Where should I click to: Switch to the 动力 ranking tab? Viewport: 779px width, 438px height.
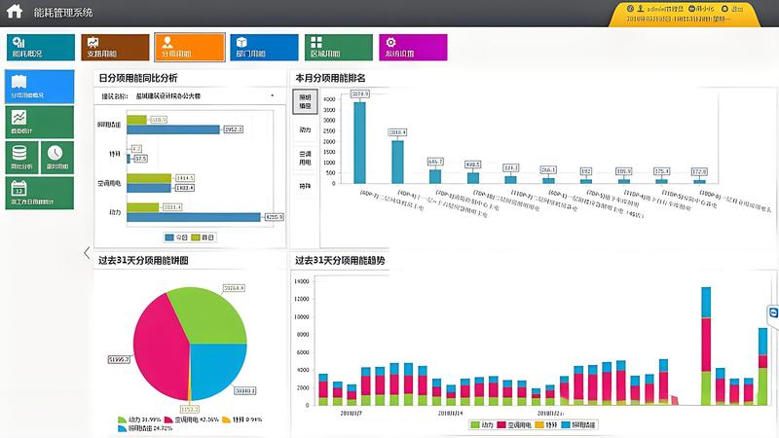pos(305,129)
